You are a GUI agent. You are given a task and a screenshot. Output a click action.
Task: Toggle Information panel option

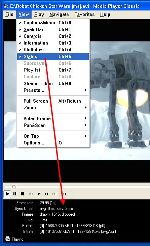53,43
